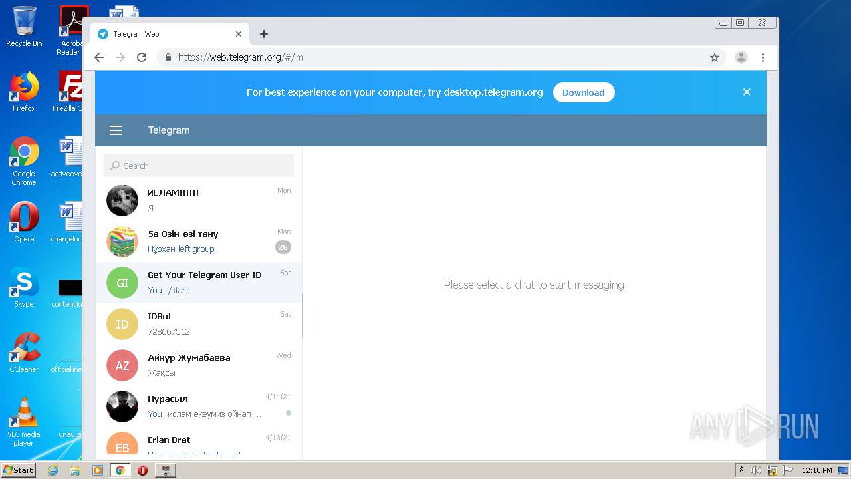Image resolution: width=851 pixels, height=479 pixels.
Task: View site security lock icon
Action: [168, 57]
